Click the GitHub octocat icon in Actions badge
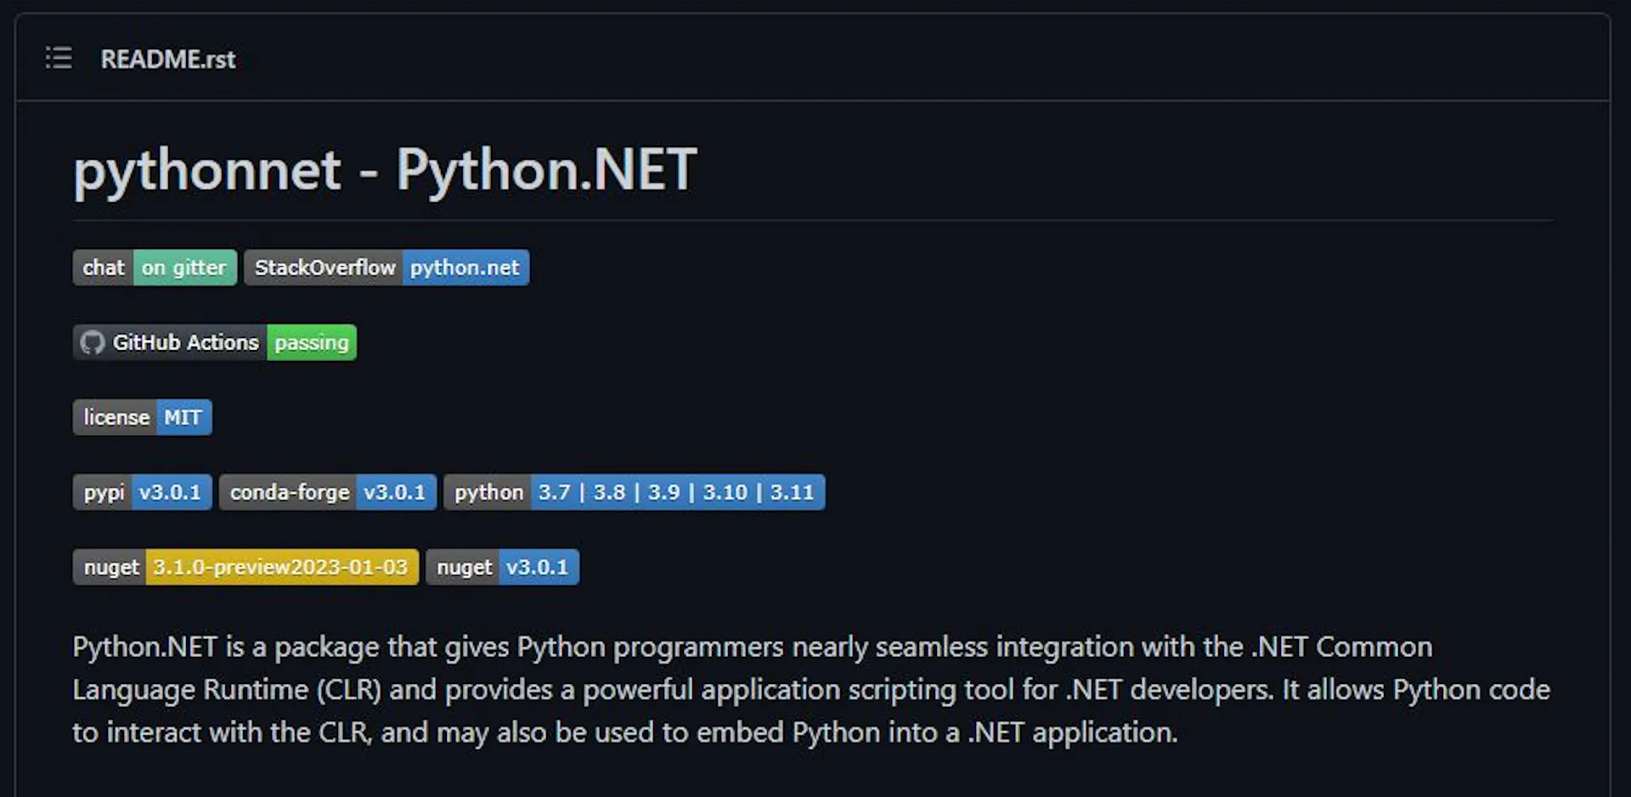1631x797 pixels. [92, 342]
